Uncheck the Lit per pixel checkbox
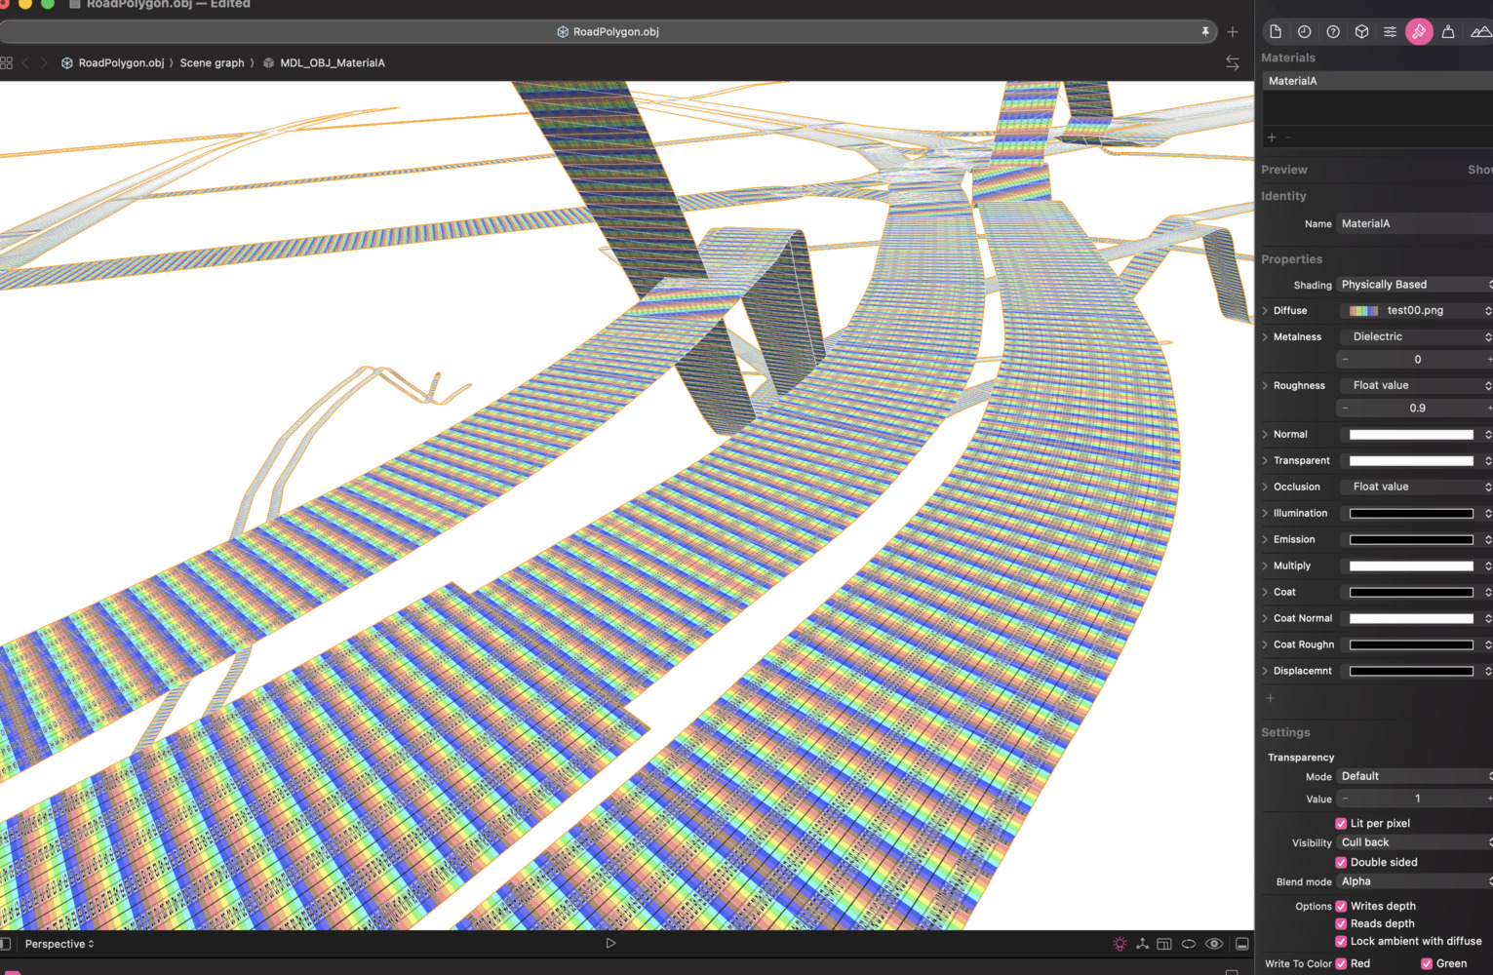 (x=1341, y=824)
